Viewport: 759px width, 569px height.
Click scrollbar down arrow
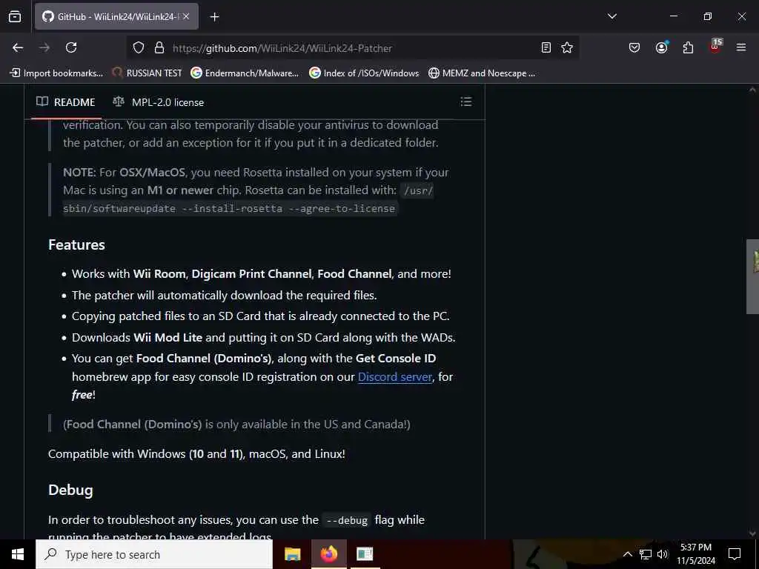pyautogui.click(x=752, y=533)
